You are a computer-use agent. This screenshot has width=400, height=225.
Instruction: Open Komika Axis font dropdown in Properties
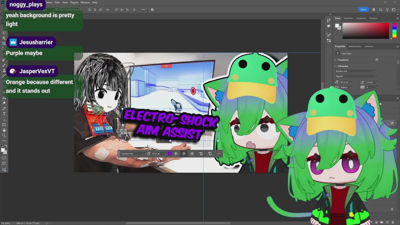(x=373, y=71)
